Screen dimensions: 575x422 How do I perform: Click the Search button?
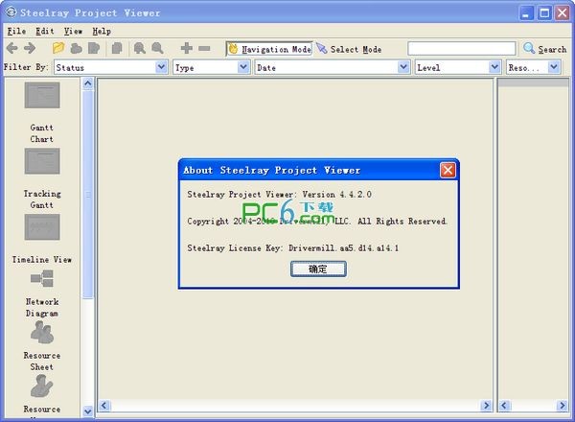point(544,49)
